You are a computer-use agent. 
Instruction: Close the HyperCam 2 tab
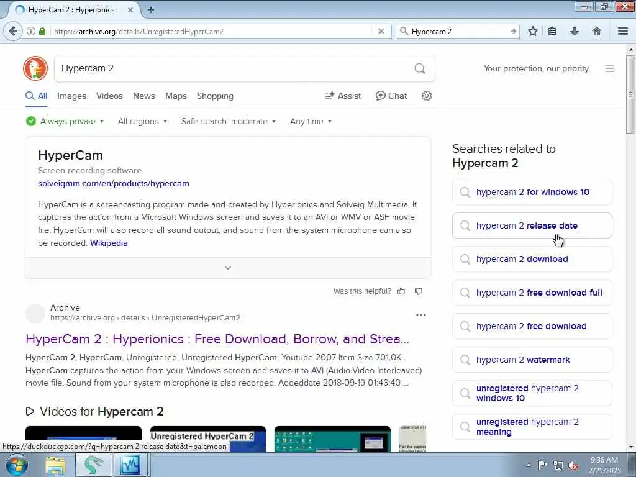[130, 10]
